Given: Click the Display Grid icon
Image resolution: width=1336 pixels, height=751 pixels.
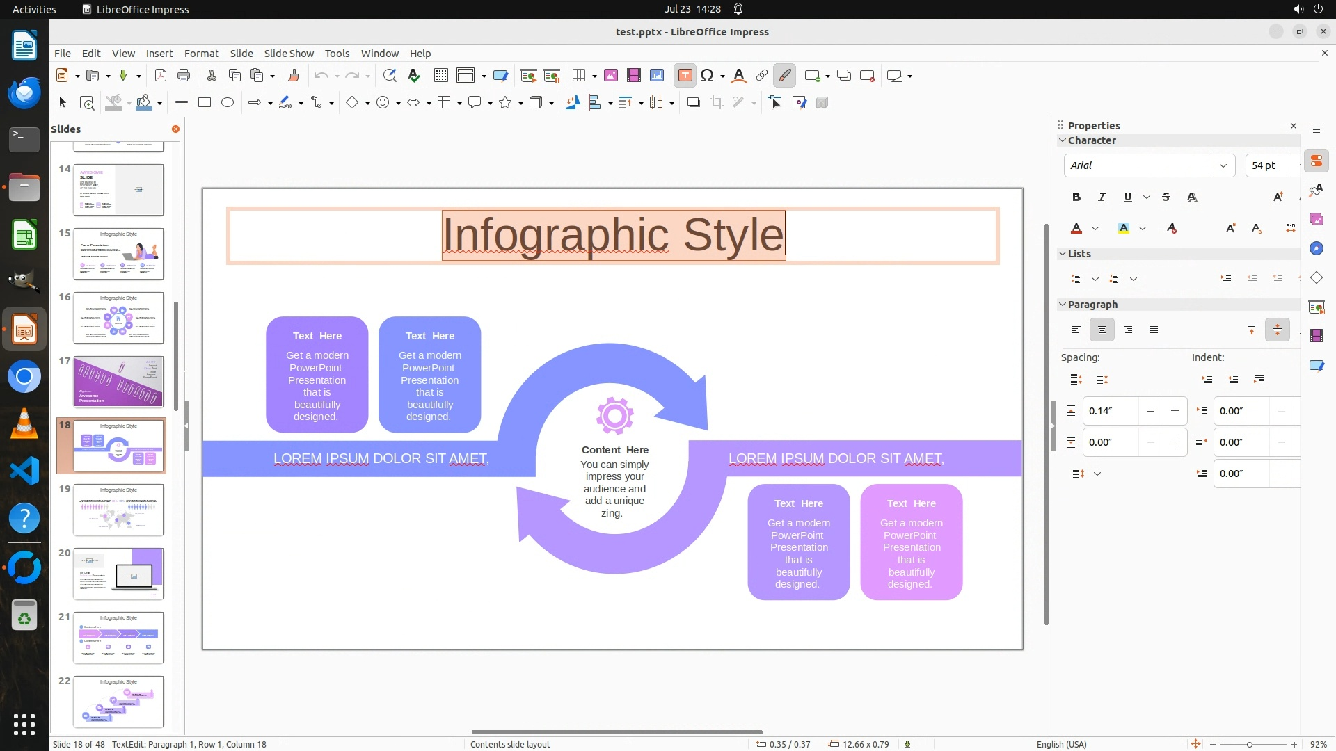Looking at the screenshot, I should (440, 76).
